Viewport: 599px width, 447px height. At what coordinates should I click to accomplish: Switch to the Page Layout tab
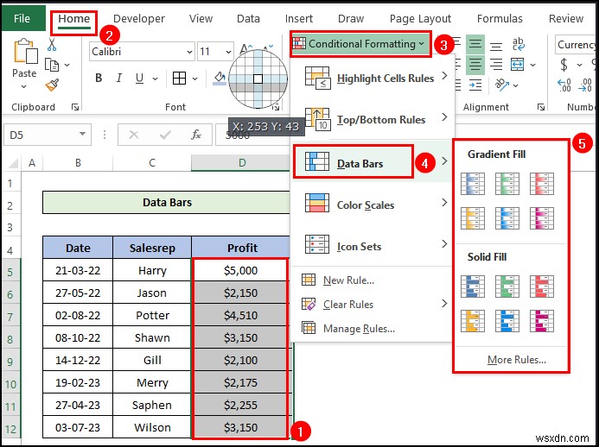(x=420, y=19)
